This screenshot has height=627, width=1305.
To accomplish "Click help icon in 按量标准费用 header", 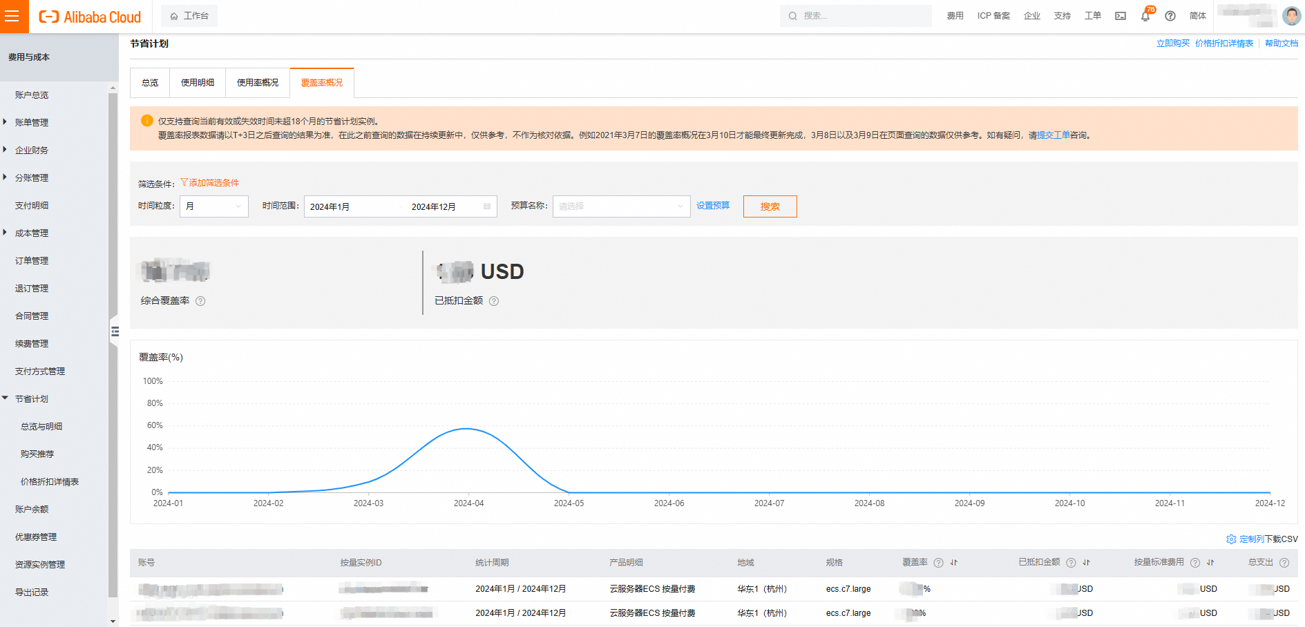I will tap(1195, 563).
